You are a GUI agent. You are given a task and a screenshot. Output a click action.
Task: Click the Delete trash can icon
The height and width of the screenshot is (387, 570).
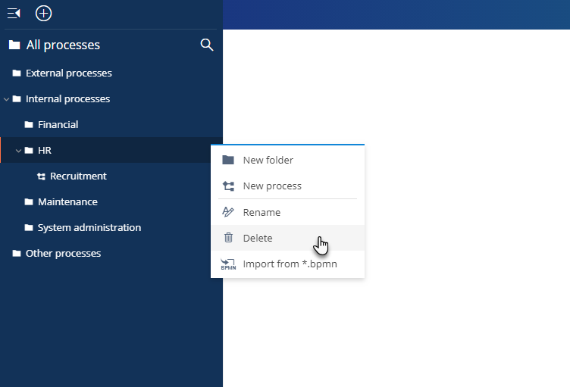tap(228, 238)
